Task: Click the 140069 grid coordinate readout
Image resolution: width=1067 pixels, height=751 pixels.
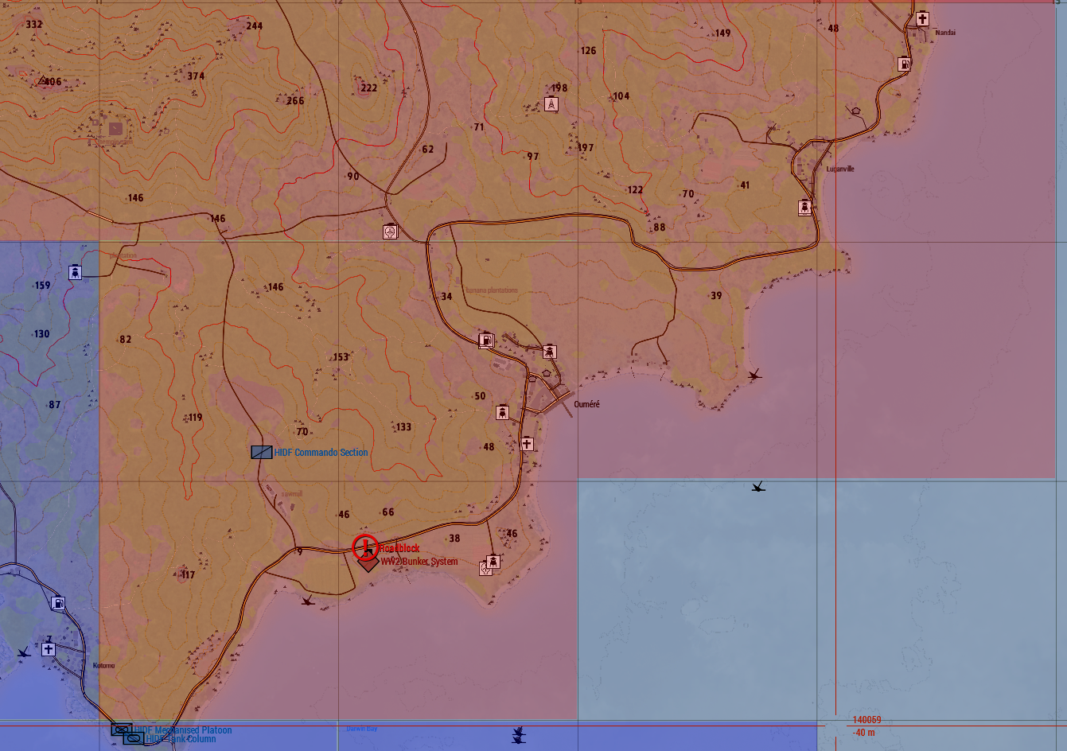Action: click(866, 720)
